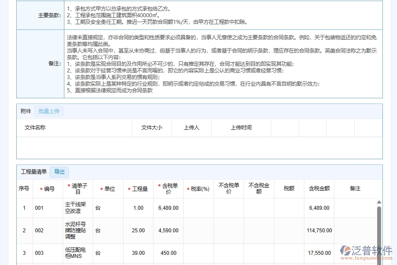Click the 批量上传 button in 附件 section
Screen dimensions: 397x265
pos(49,111)
